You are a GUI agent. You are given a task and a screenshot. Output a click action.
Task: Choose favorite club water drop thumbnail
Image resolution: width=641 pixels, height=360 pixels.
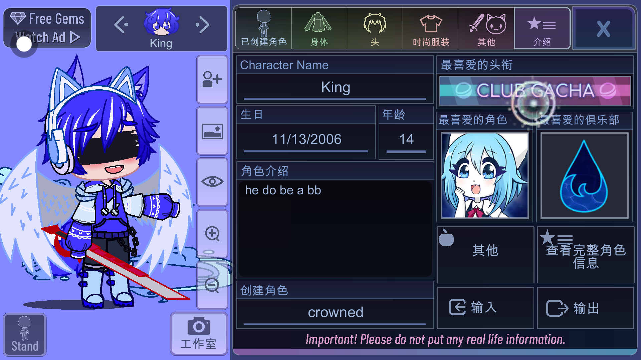click(x=585, y=175)
